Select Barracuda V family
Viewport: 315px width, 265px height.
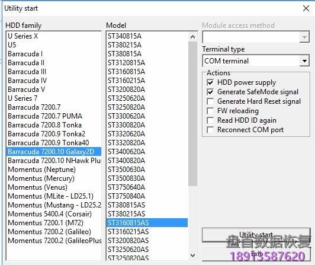click(54, 90)
